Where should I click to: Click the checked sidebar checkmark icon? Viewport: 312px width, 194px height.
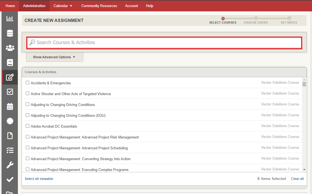coord(10,179)
